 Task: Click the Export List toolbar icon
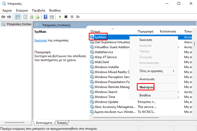click(38, 17)
